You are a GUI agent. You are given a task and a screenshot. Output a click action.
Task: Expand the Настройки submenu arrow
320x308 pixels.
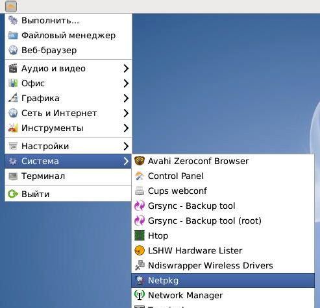126,147
